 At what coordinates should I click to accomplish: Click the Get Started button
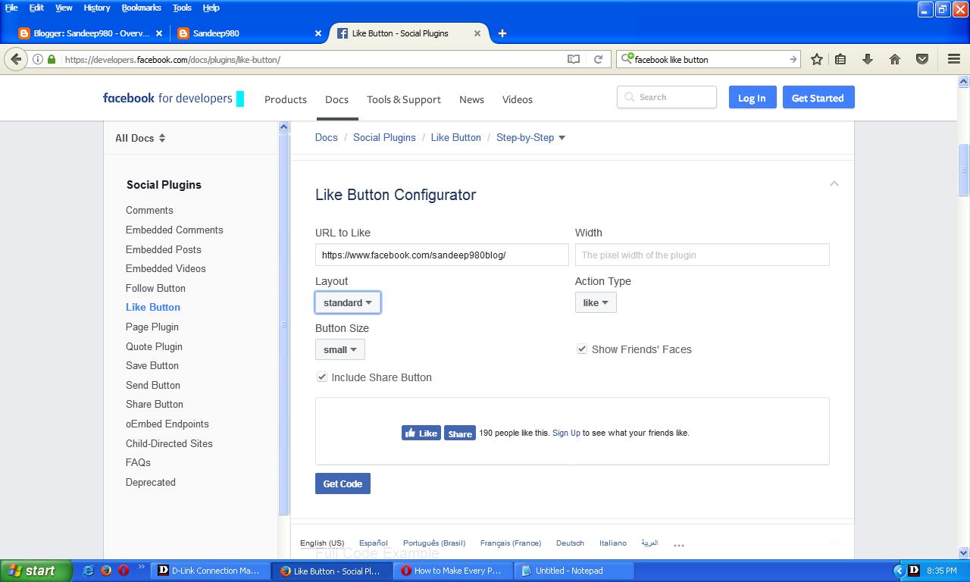(x=818, y=98)
